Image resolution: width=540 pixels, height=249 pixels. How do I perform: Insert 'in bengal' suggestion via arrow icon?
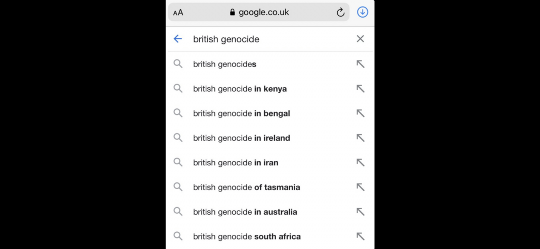pyautogui.click(x=360, y=113)
